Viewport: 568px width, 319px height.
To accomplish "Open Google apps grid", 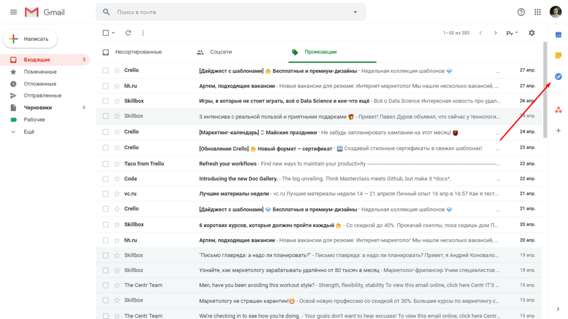I will (538, 12).
